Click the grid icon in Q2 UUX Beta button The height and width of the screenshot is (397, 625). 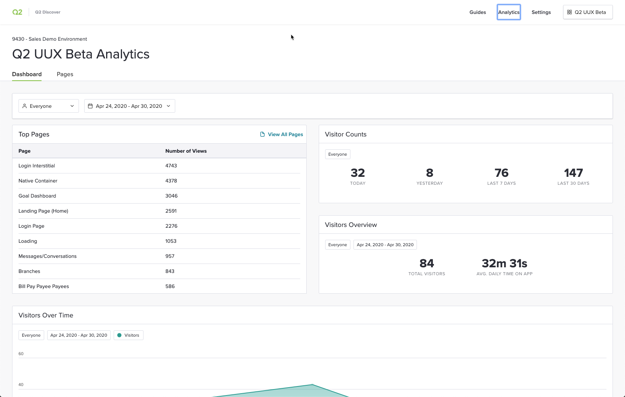569,12
